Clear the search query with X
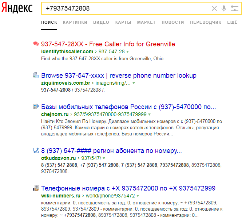Image resolution: width=242 pixels, height=223 pixels. 214,8
